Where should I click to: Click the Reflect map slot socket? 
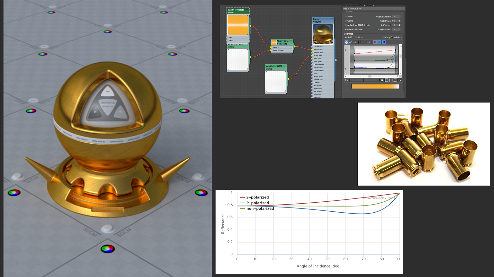pyautogui.click(x=312, y=50)
